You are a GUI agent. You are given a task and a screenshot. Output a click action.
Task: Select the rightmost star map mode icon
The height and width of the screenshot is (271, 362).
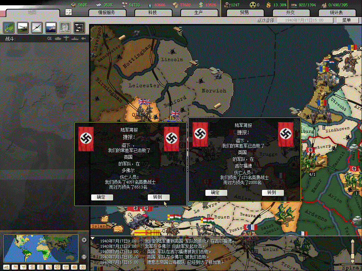pos(83,267)
